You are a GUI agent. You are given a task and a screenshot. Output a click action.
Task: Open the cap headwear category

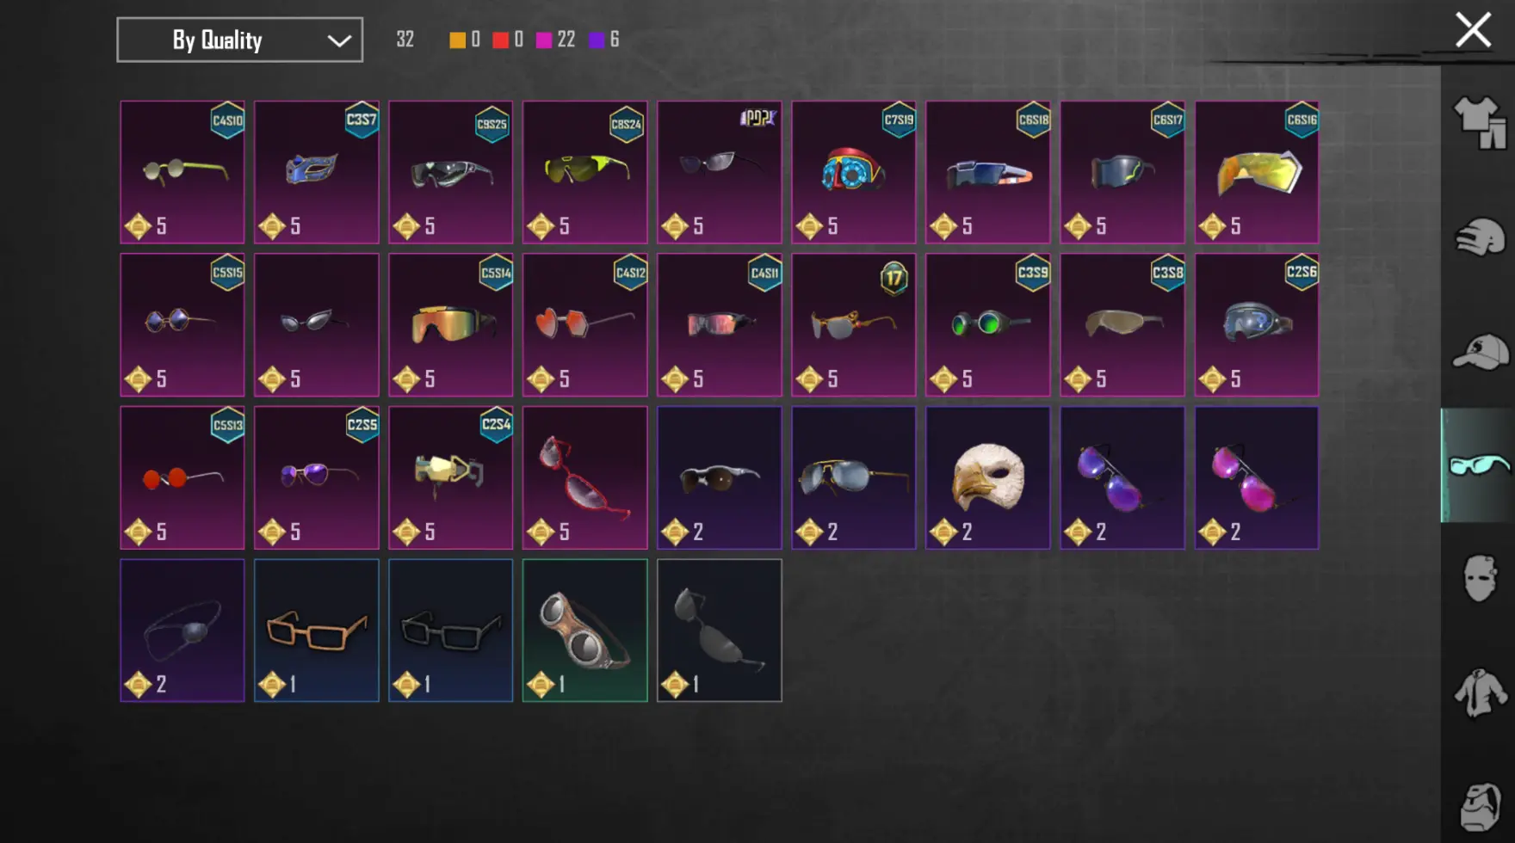(1480, 351)
